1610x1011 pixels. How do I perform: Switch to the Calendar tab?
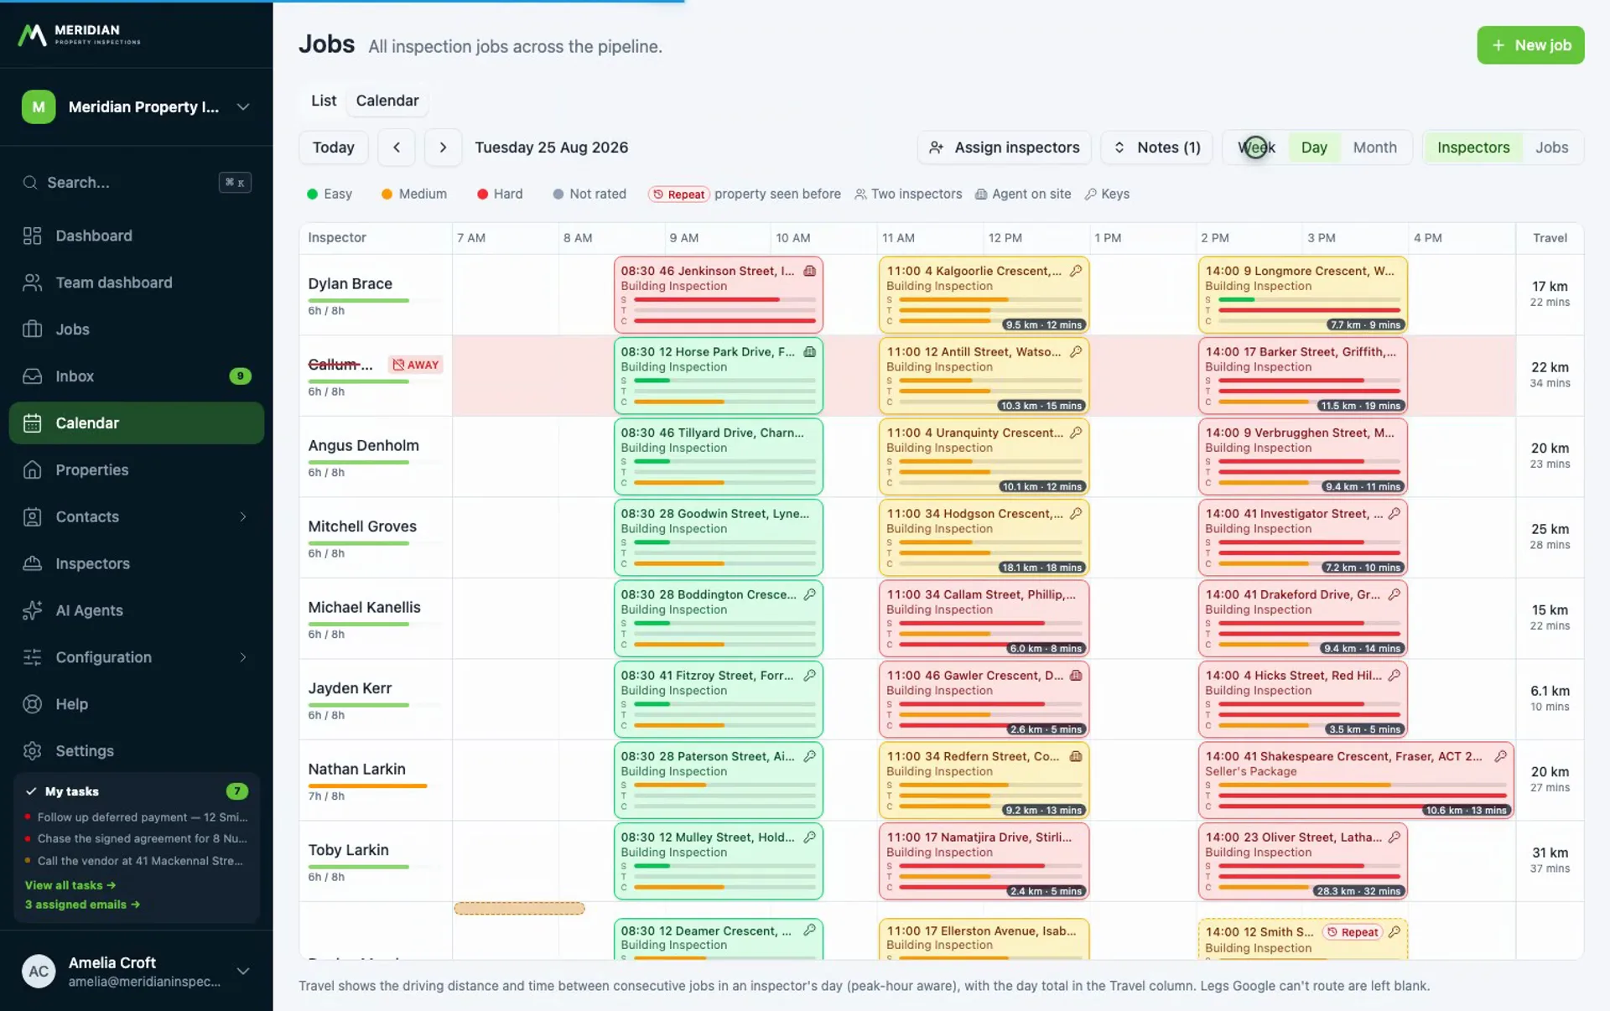[387, 101]
